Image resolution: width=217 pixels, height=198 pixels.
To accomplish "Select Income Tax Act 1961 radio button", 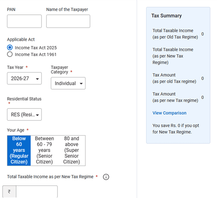I will pyautogui.click(x=10, y=54).
